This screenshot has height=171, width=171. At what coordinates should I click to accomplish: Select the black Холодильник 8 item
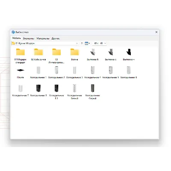[x=38, y=91]
